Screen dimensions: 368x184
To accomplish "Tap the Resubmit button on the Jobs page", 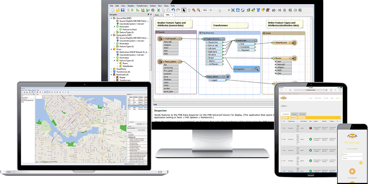I will [302, 117].
